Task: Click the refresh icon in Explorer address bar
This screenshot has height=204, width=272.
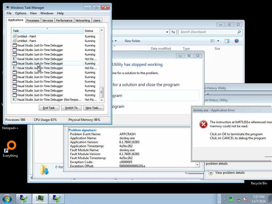Action: coord(173,32)
